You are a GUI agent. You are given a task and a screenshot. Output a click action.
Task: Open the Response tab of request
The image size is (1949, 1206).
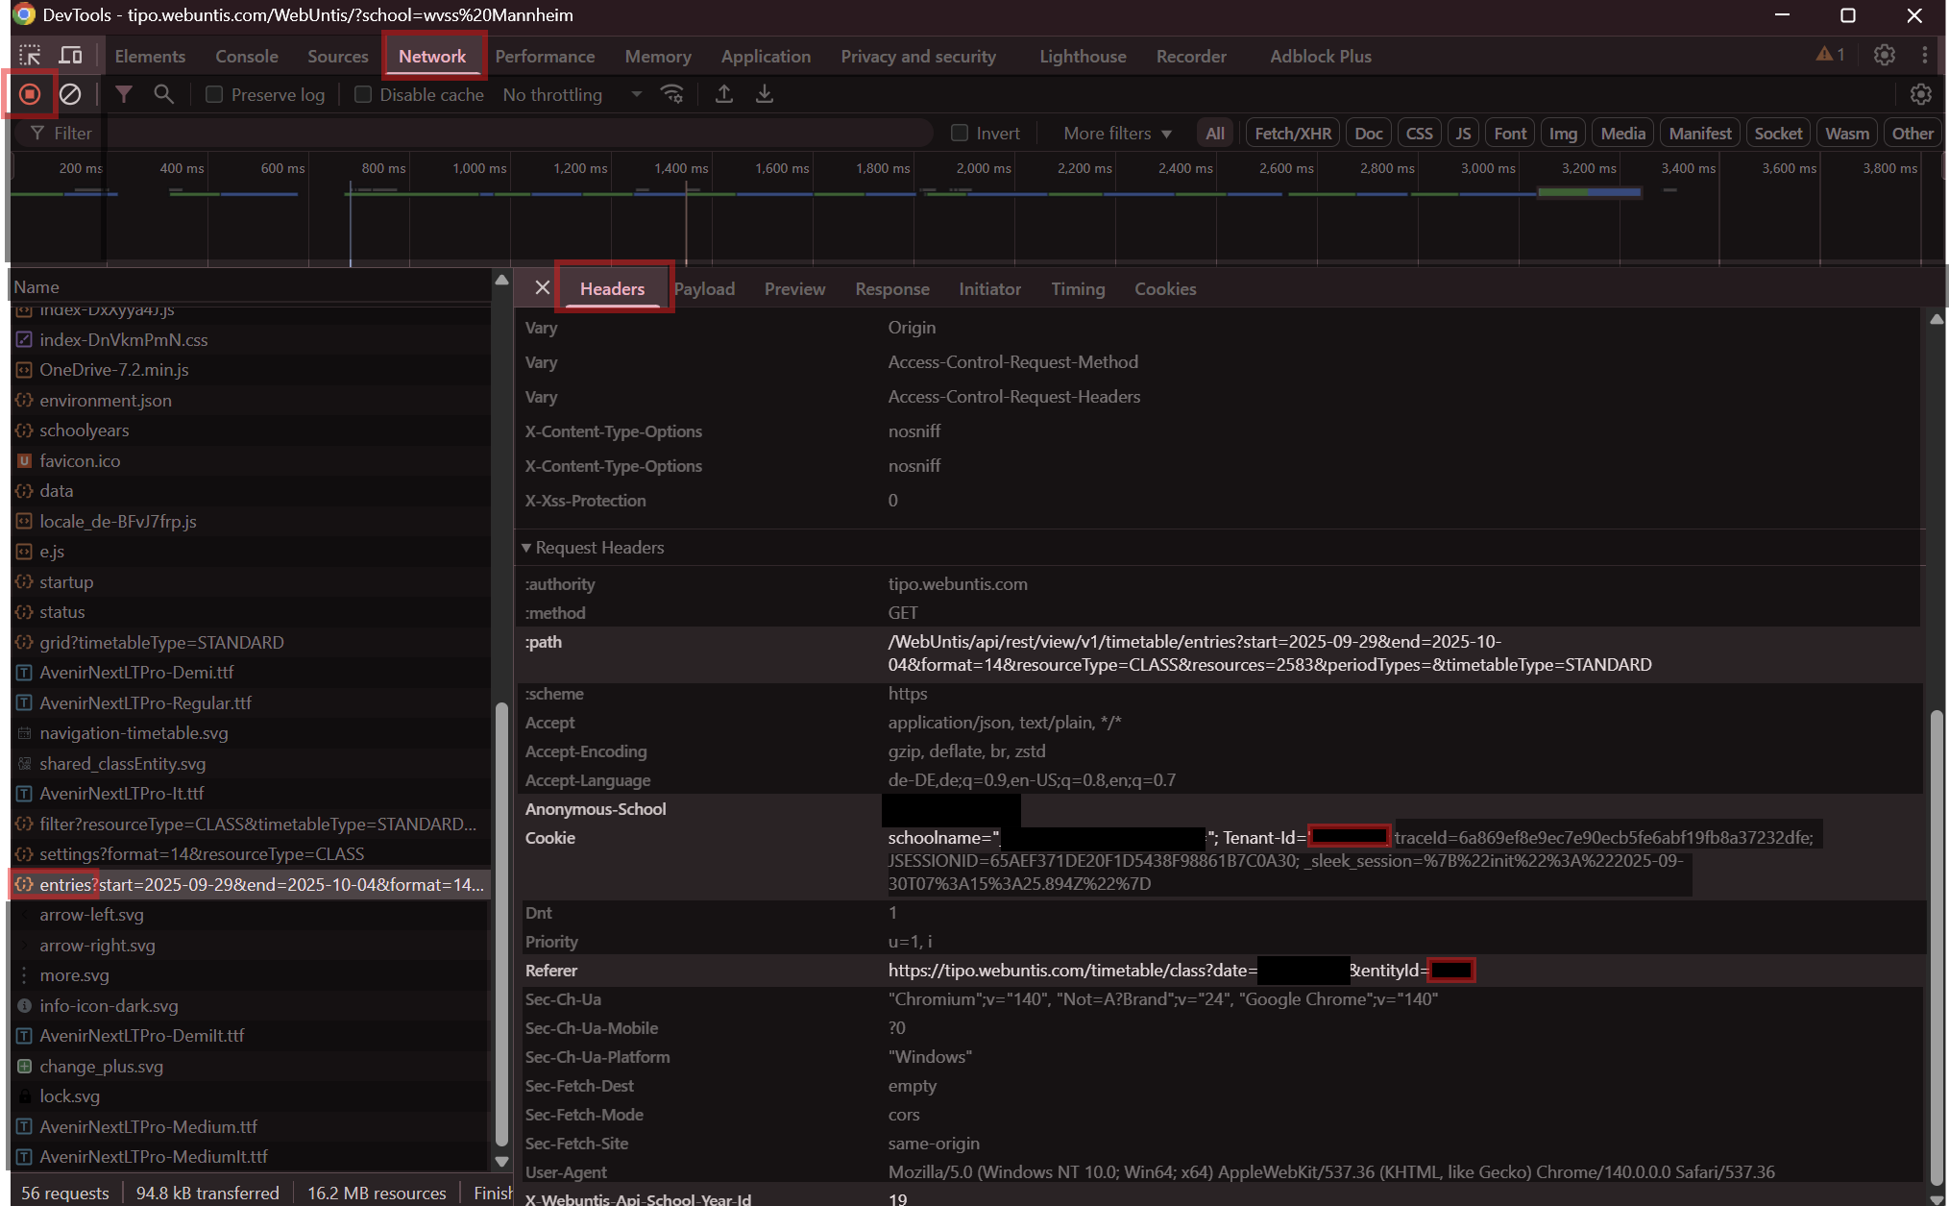(891, 289)
